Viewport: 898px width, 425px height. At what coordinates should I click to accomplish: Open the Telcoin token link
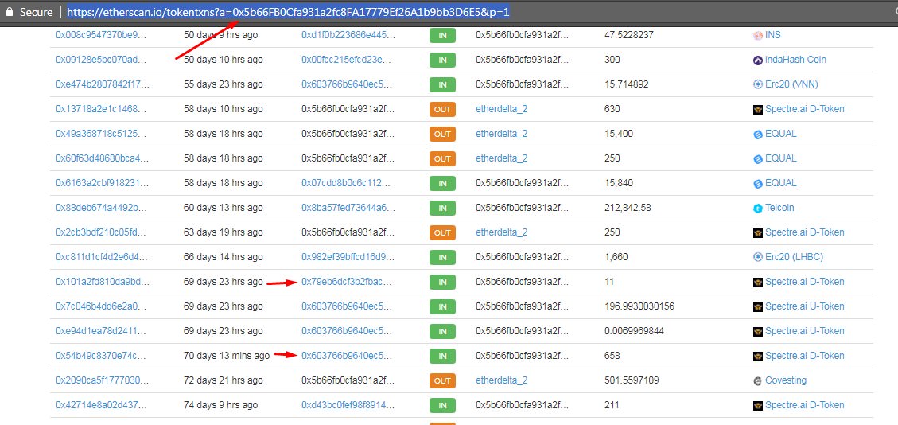click(x=779, y=208)
